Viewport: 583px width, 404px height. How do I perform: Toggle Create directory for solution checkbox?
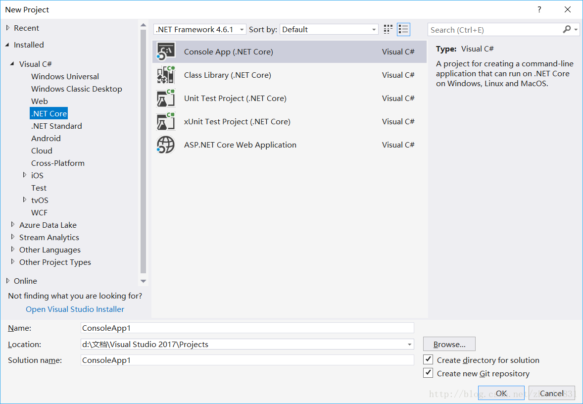428,359
